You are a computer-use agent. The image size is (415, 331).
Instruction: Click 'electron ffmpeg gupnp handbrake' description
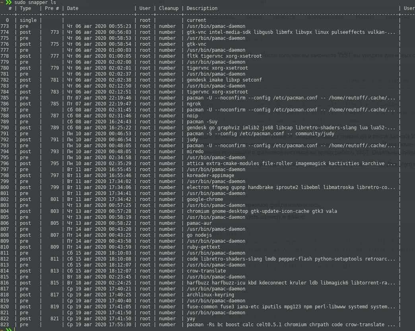[x=291, y=187]
